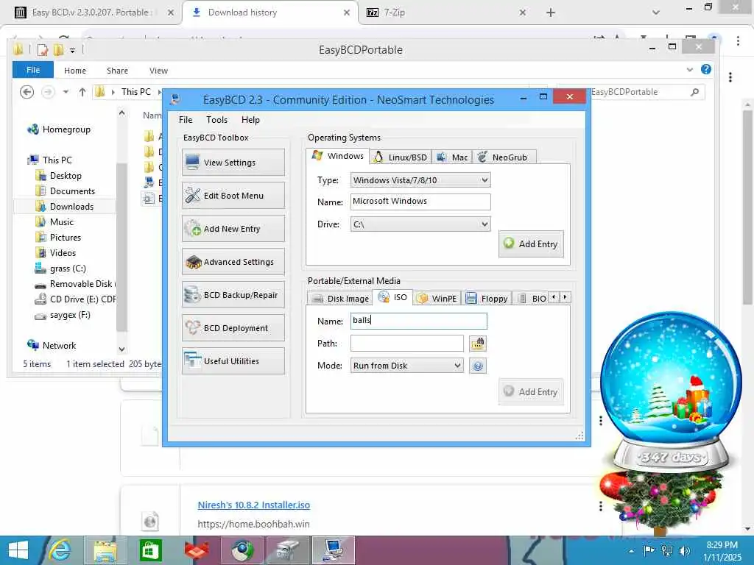
Task: Open Internet Explorer from taskbar
Action: pyautogui.click(x=60, y=550)
